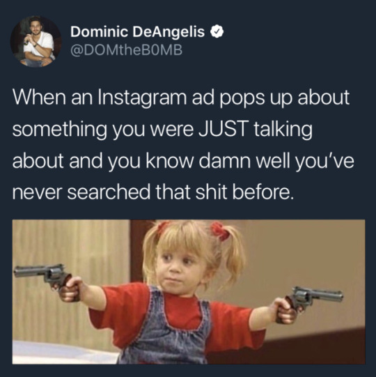This screenshot has height=377, width=376.
Task: Click the blue verified checkmark badge
Action: point(217,32)
